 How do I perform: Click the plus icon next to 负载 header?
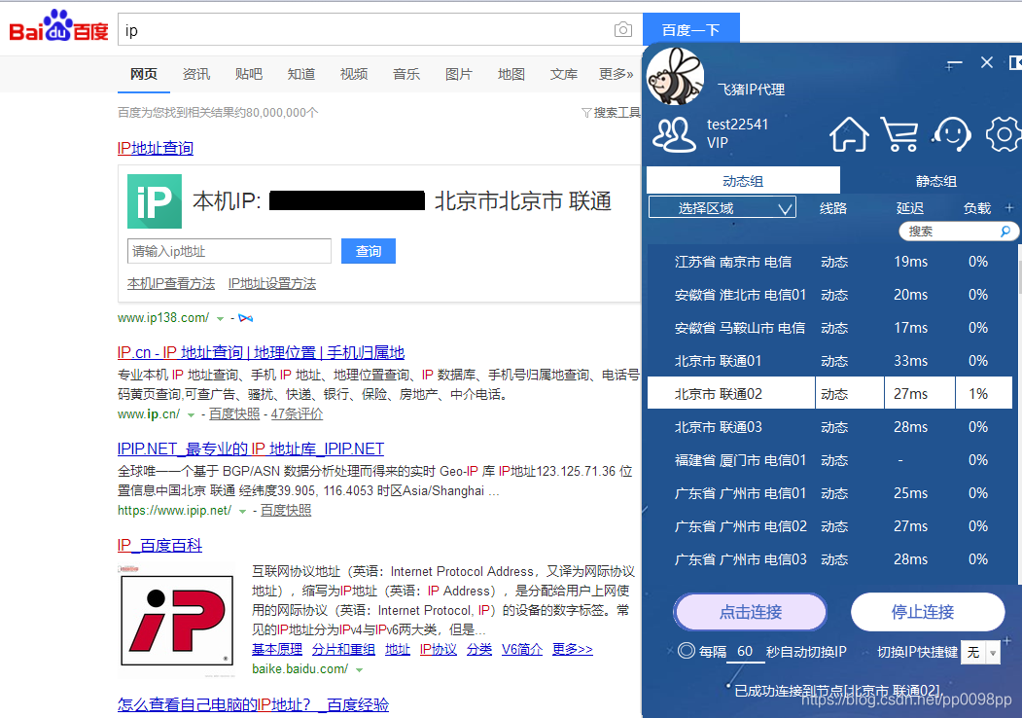(1009, 208)
